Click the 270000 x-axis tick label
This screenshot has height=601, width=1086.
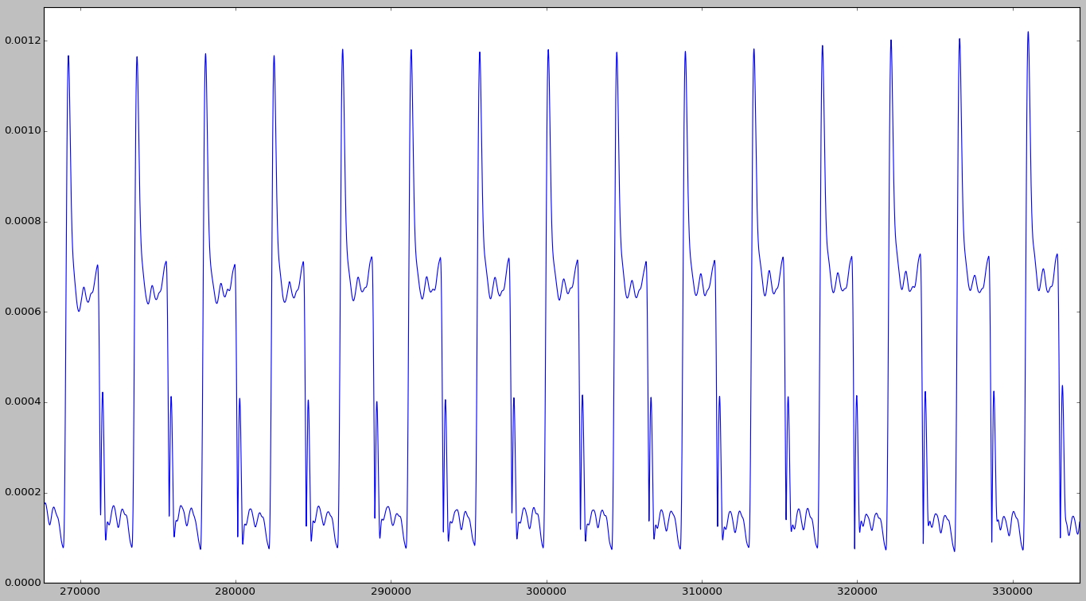[x=80, y=593]
